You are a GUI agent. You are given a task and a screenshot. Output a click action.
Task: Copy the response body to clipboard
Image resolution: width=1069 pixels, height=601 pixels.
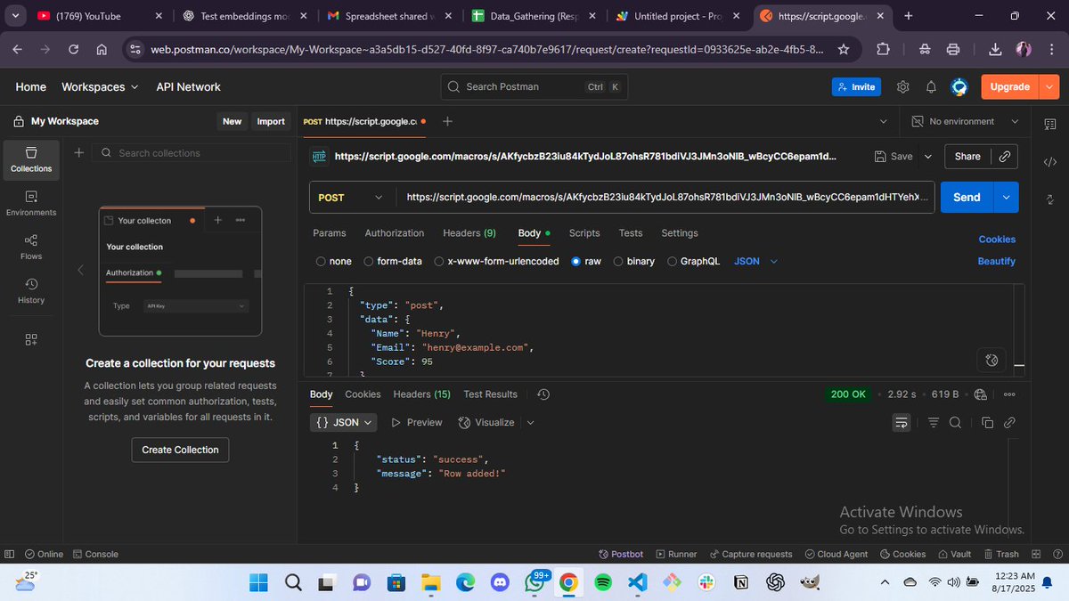(x=987, y=422)
